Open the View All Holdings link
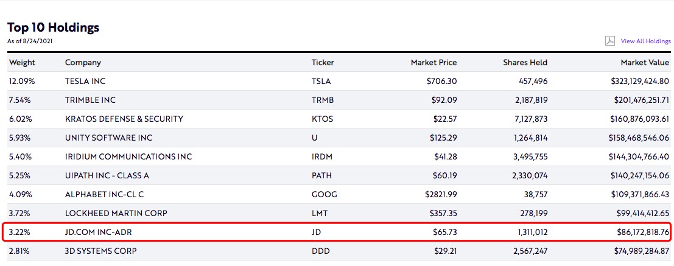Screen dimensions: 674x266 tap(645, 41)
